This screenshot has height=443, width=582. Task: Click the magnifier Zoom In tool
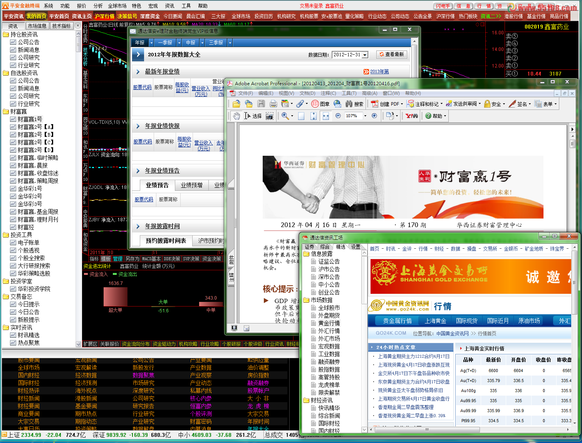click(285, 116)
